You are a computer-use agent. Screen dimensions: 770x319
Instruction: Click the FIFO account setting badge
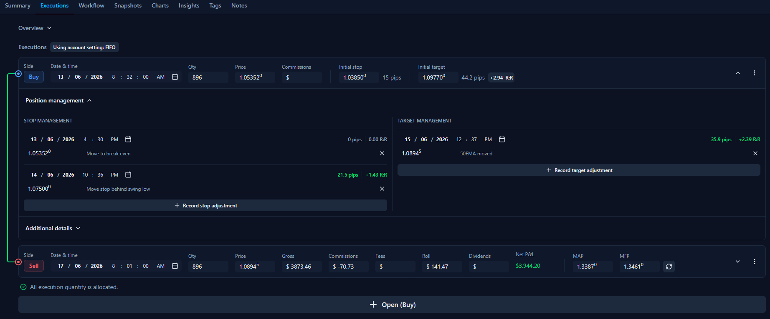pos(84,47)
